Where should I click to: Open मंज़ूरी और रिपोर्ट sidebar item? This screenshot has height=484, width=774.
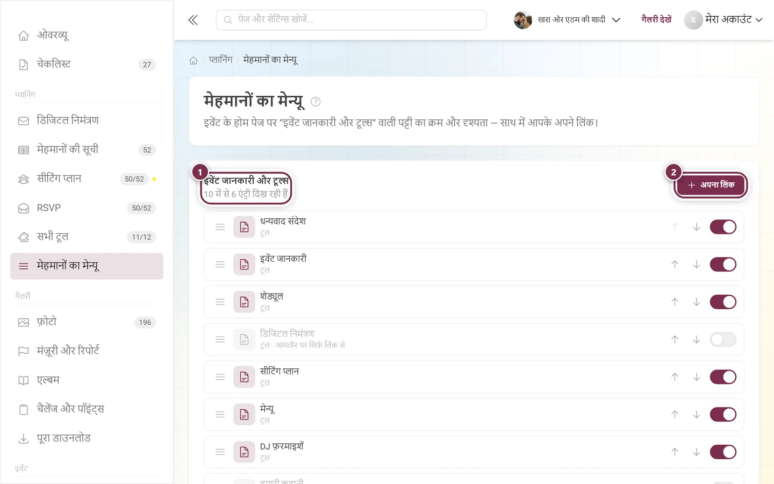click(x=87, y=351)
